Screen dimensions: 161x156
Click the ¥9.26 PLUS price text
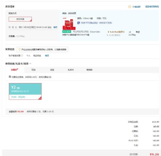[x=116, y=32]
